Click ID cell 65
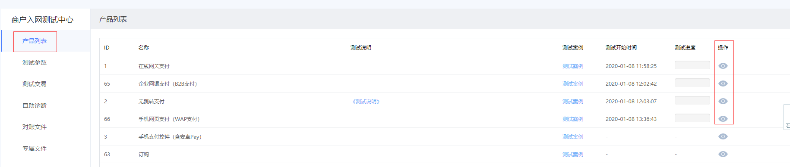 (107, 84)
